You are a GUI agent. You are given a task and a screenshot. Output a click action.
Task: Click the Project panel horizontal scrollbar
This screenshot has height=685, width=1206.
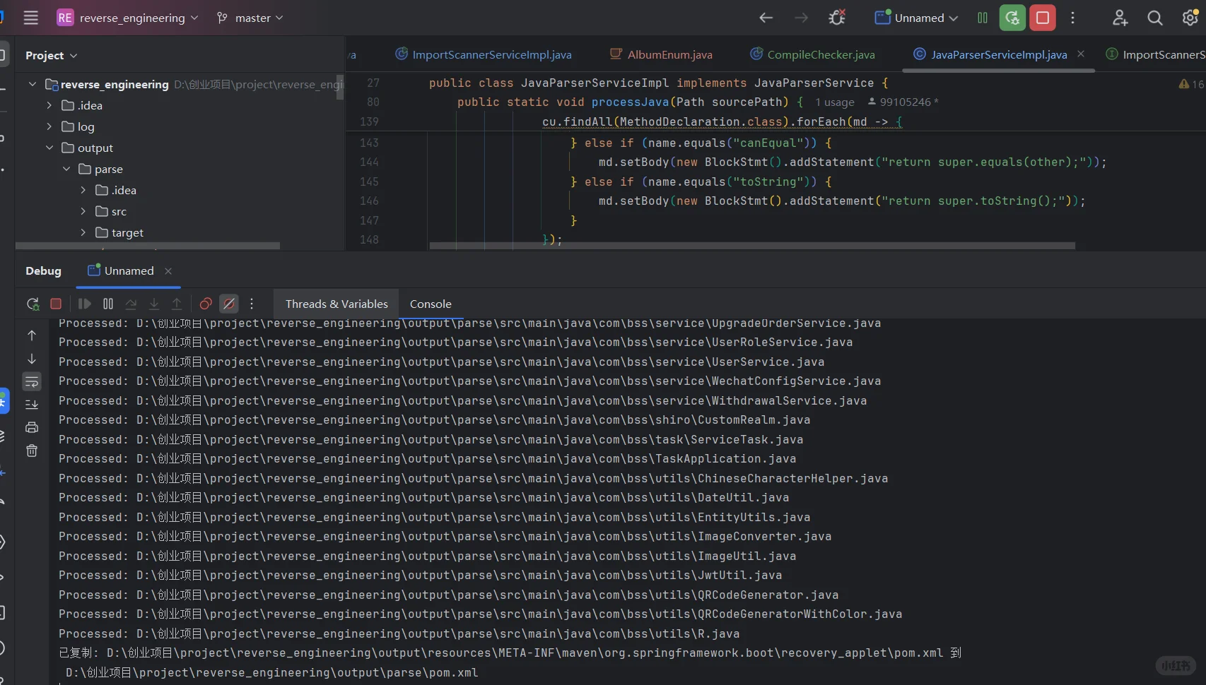[x=148, y=246]
